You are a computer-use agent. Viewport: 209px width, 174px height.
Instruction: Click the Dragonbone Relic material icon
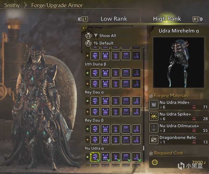pos(154,140)
